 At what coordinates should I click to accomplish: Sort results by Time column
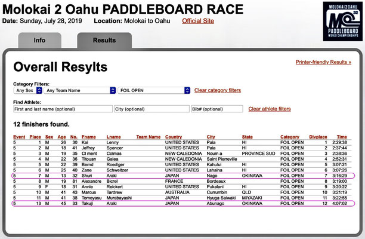click(342, 137)
